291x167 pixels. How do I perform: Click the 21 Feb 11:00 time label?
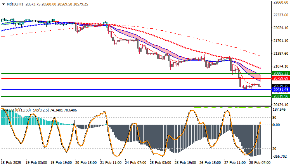(x=111, y=163)
